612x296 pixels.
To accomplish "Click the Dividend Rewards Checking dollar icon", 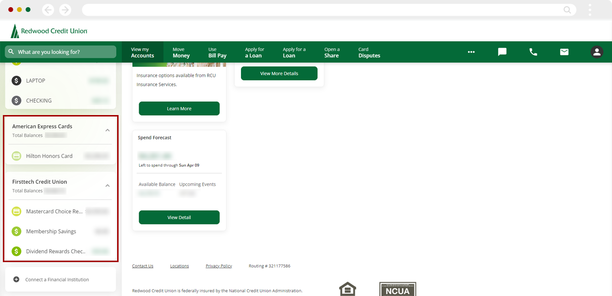I will (x=17, y=252).
